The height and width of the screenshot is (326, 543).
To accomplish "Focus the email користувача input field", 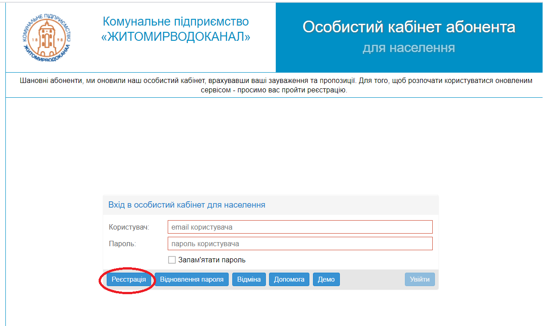I will pyautogui.click(x=300, y=227).
